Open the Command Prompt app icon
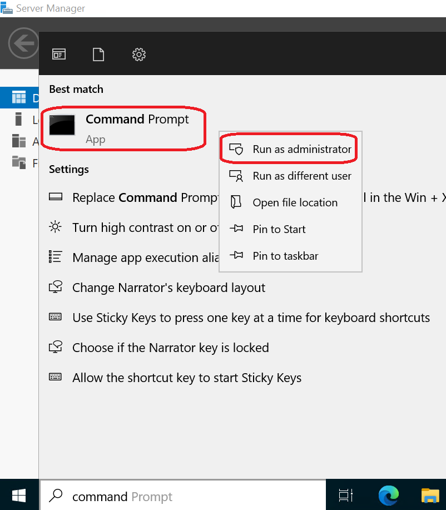The width and height of the screenshot is (446, 510). (62, 125)
